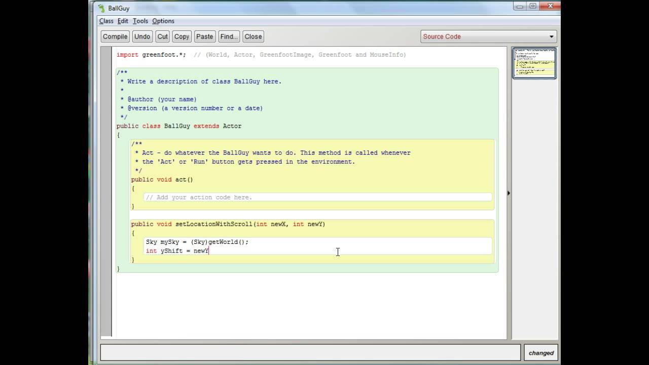Click the import greenfoot.* line
The width and height of the screenshot is (649, 365).
(261, 55)
